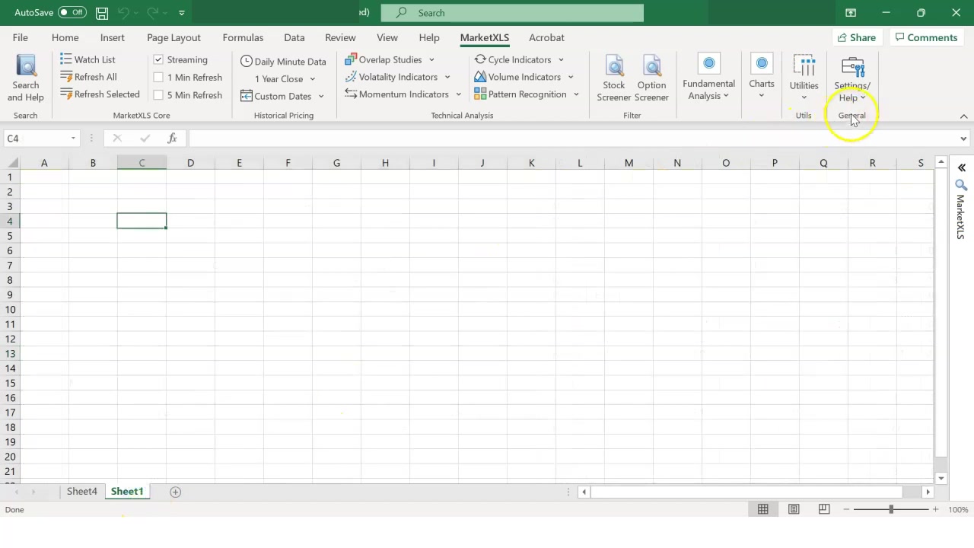Click the MarketXLS side panel search icon
The height and width of the screenshot is (548, 974).
click(x=961, y=185)
